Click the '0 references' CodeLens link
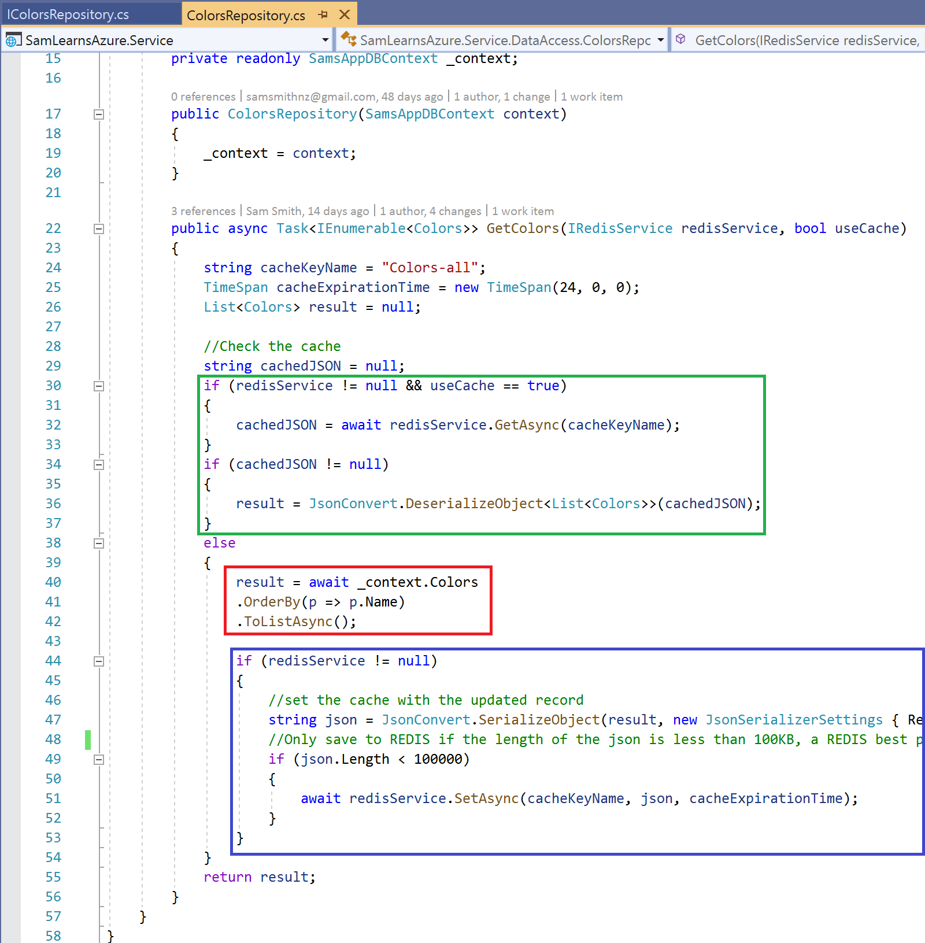Viewport: 925px width, 943px height. (203, 97)
